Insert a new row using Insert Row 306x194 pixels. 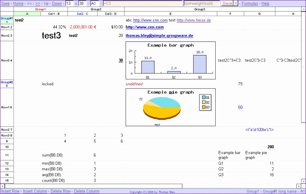10,191
